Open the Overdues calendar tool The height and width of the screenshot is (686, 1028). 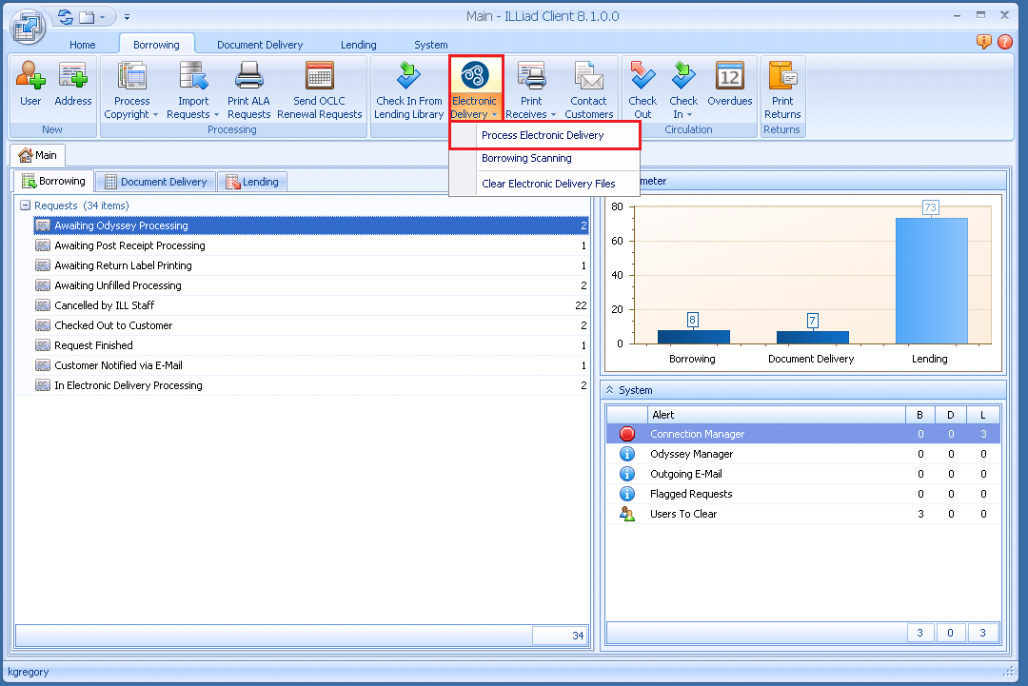729,87
